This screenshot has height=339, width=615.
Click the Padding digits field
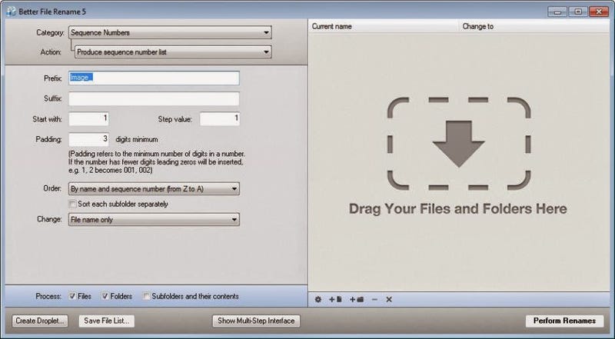(88, 139)
